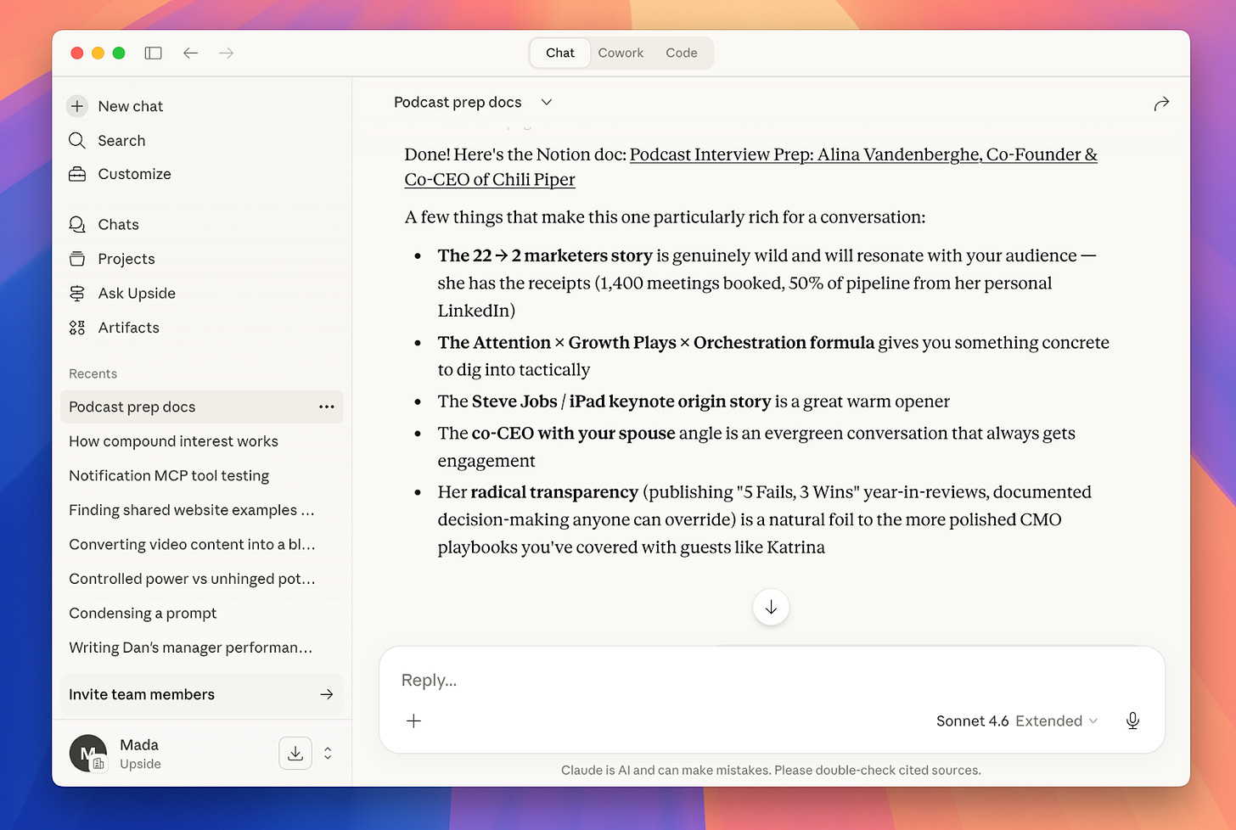Click the Recents section heading
The width and height of the screenshot is (1236, 830).
pos(93,373)
